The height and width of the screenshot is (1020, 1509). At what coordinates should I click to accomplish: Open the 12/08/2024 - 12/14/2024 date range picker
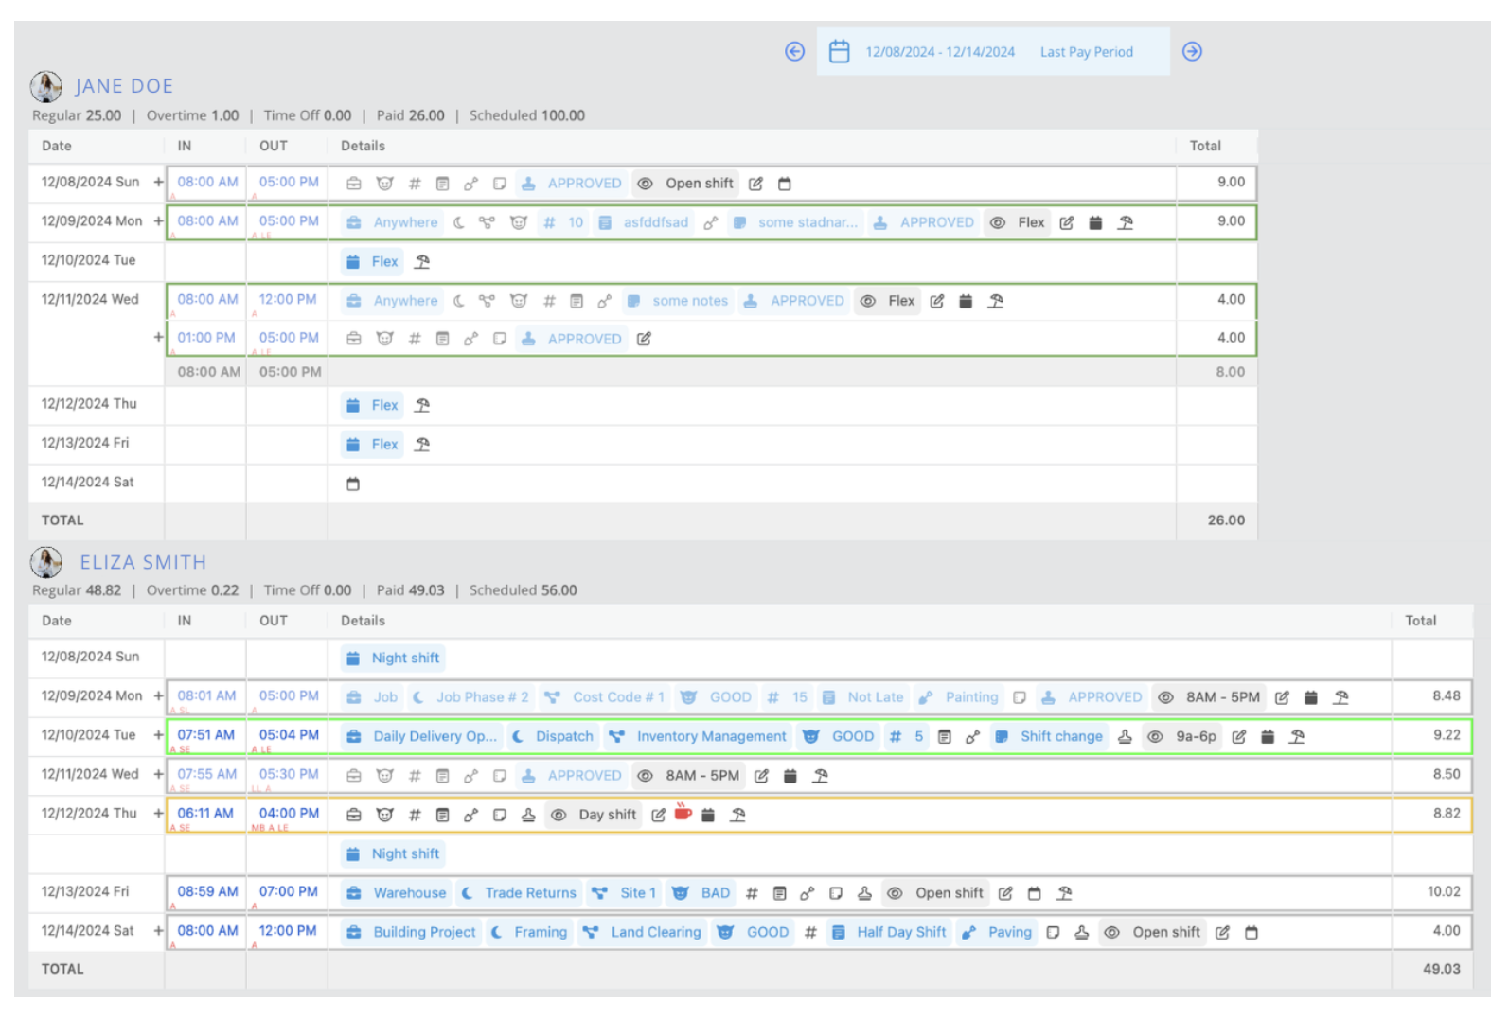click(939, 52)
